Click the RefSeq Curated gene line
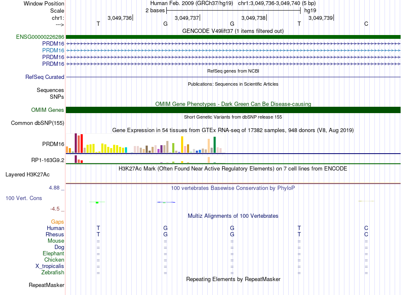 pos(233,77)
